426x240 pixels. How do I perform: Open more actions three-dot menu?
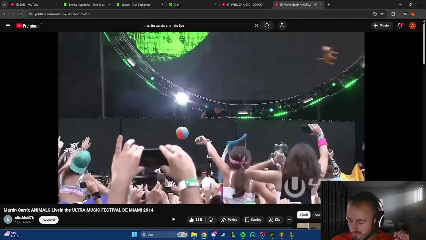pos(290,220)
